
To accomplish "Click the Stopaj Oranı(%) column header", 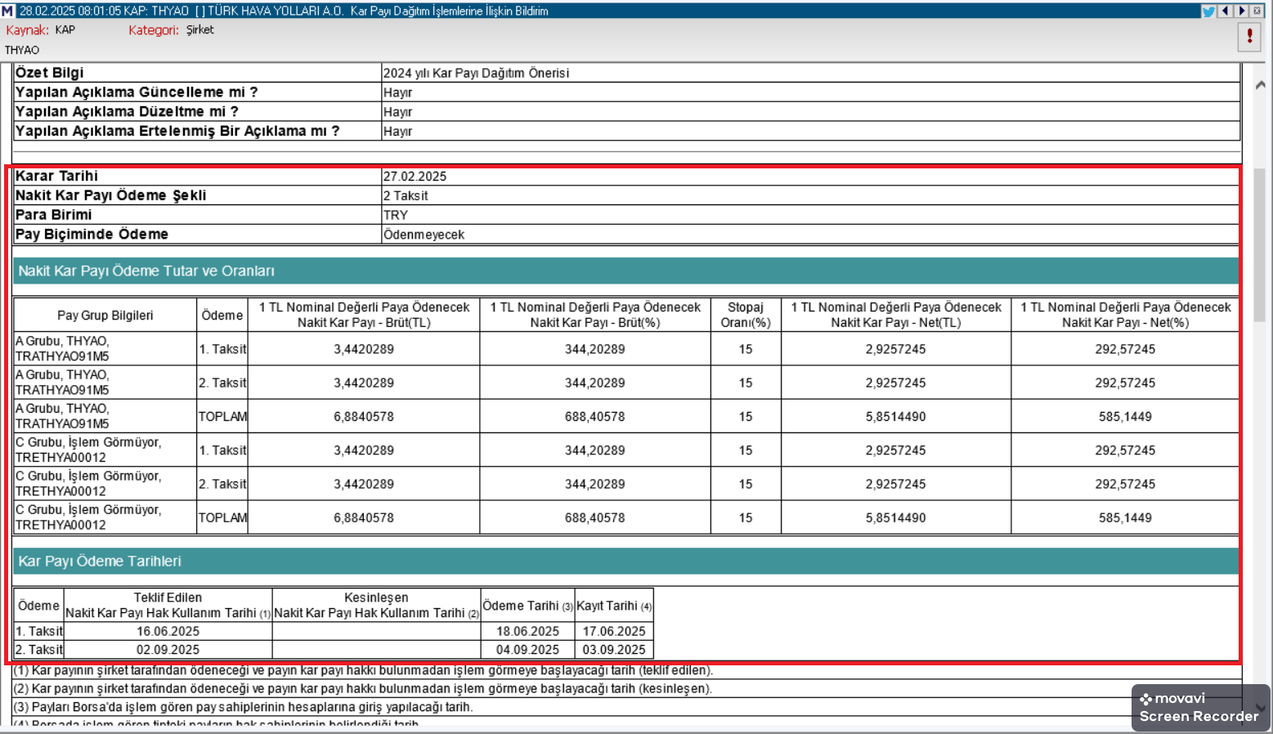I will (x=745, y=315).
